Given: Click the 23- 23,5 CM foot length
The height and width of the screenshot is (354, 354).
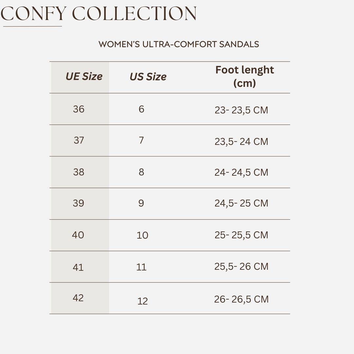Looking at the screenshot, I should pyautogui.click(x=241, y=110).
